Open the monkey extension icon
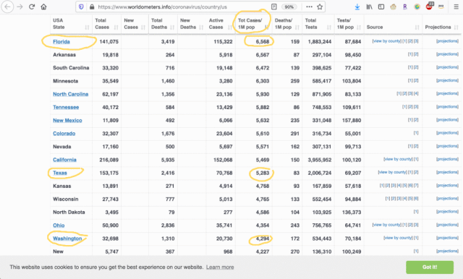 point(393,7)
